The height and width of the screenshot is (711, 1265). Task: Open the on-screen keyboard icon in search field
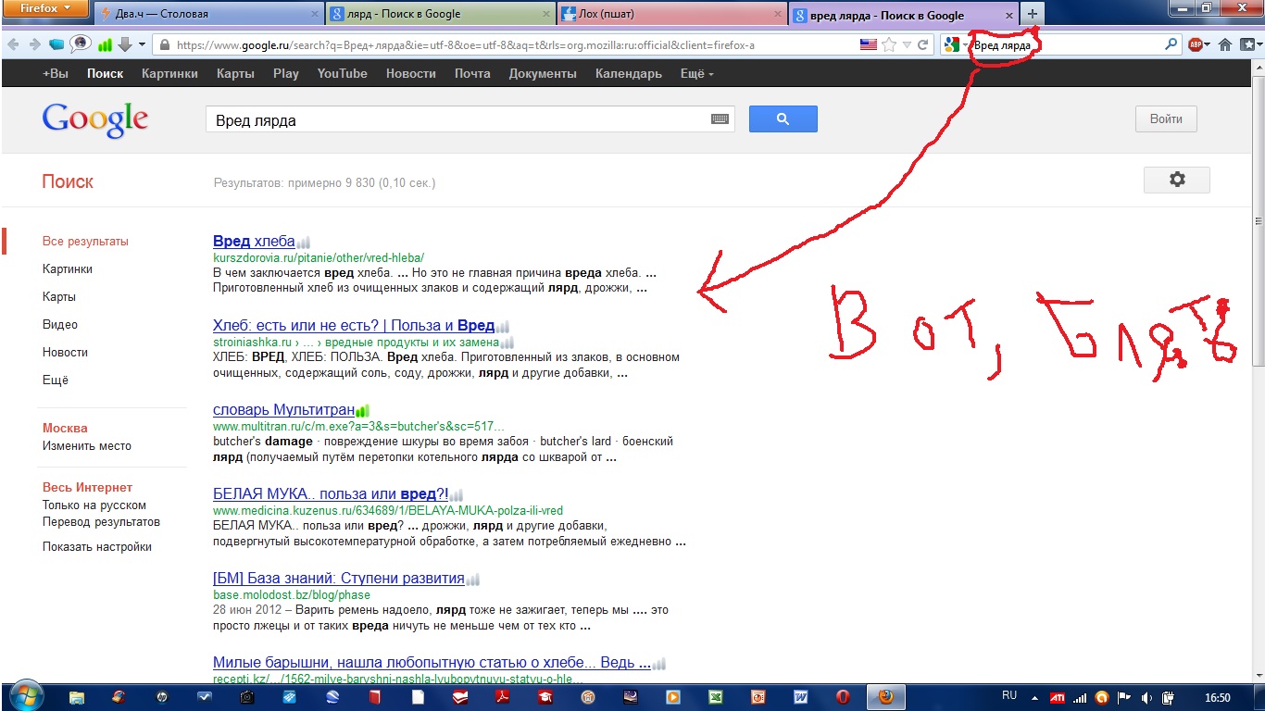tap(720, 119)
